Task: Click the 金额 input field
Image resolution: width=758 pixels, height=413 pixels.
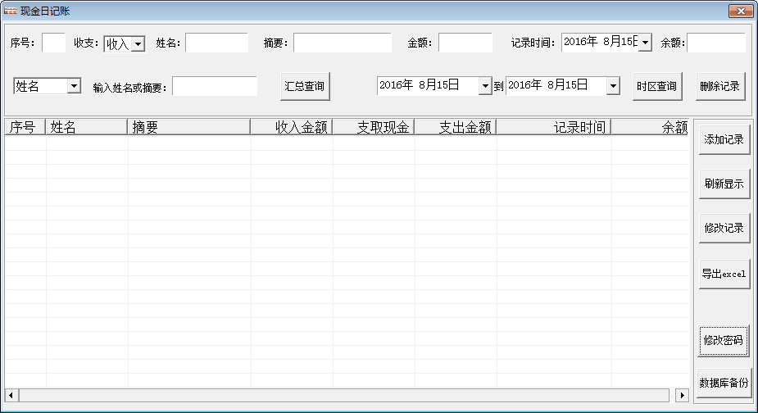Action: click(465, 43)
